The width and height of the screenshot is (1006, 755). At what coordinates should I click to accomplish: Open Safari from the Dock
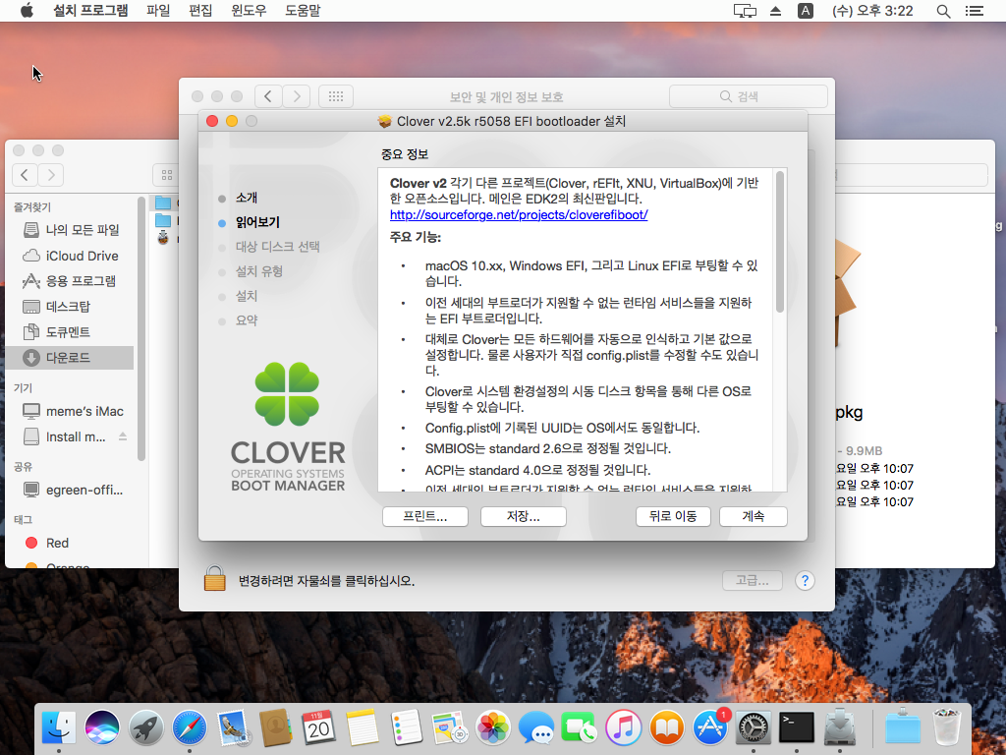(x=190, y=728)
